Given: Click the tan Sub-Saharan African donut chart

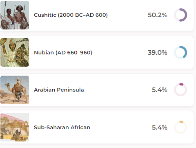Looking at the screenshot, I should tap(180, 127).
